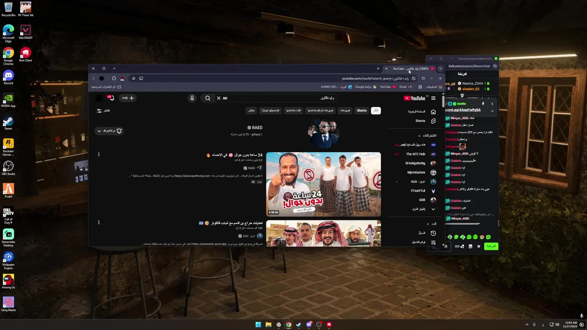
Task: Open Streamlabs Desktop shortcut
Action: (8, 238)
